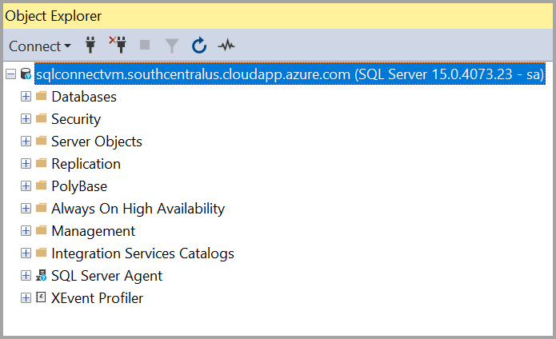Collapse the sqlconnectvm server node
556x339 pixels.
pos(10,74)
